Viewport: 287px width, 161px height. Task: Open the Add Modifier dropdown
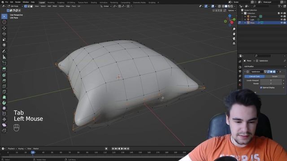(x=265, y=67)
